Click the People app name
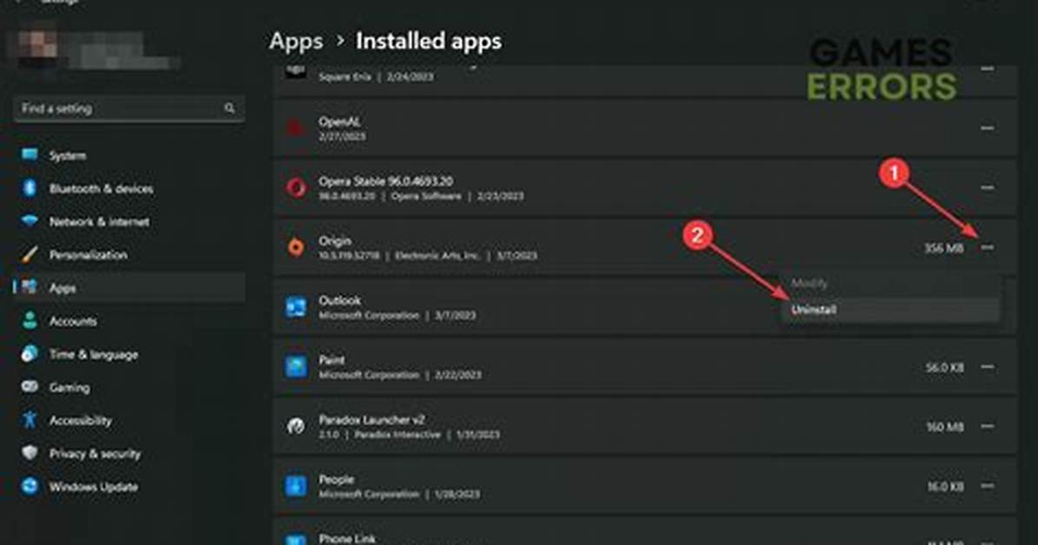Screen dimensions: 1038x545 tap(336, 479)
